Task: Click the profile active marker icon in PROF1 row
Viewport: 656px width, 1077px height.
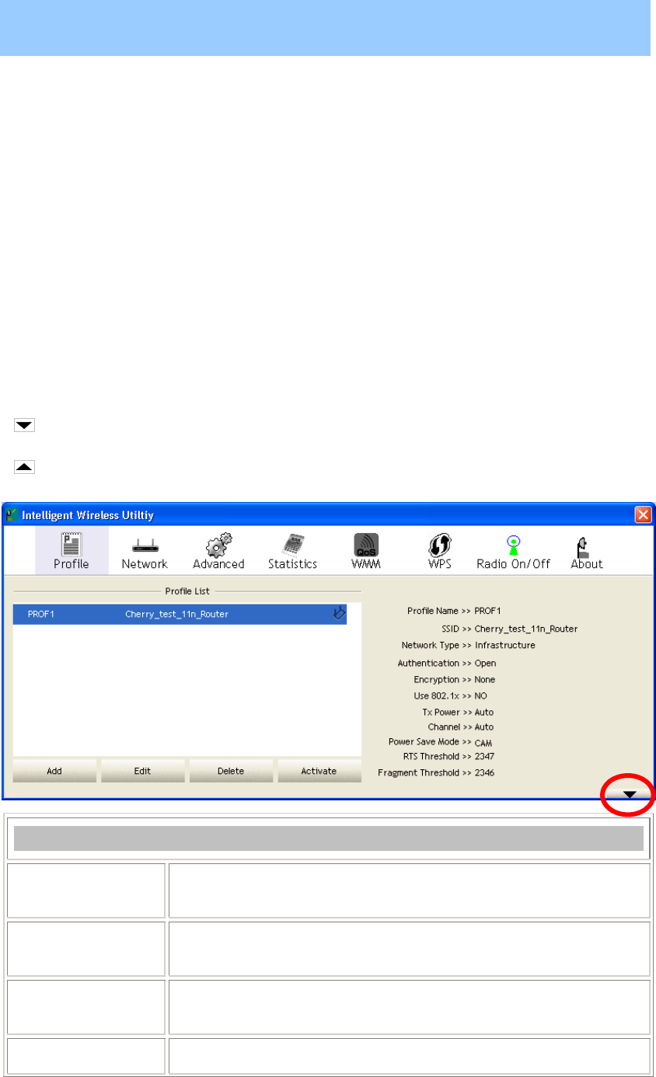Action: coord(338,614)
